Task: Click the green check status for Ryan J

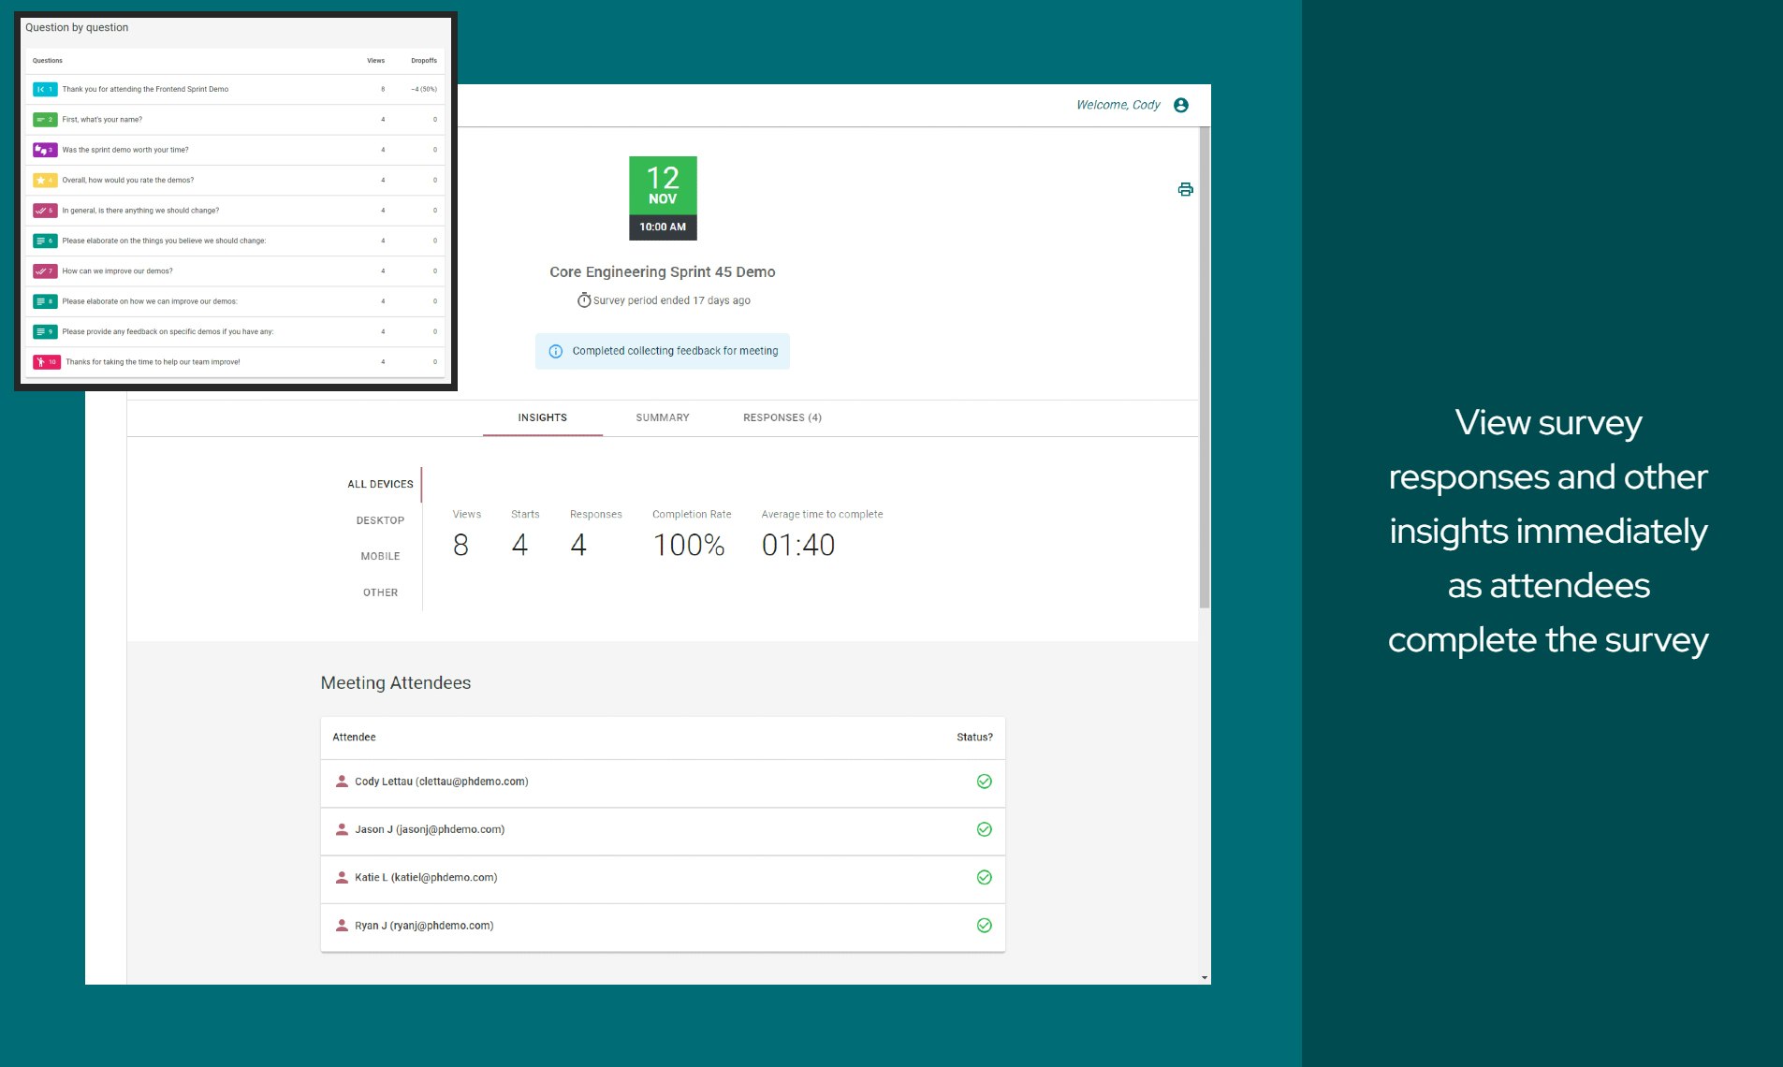Action: click(x=985, y=926)
